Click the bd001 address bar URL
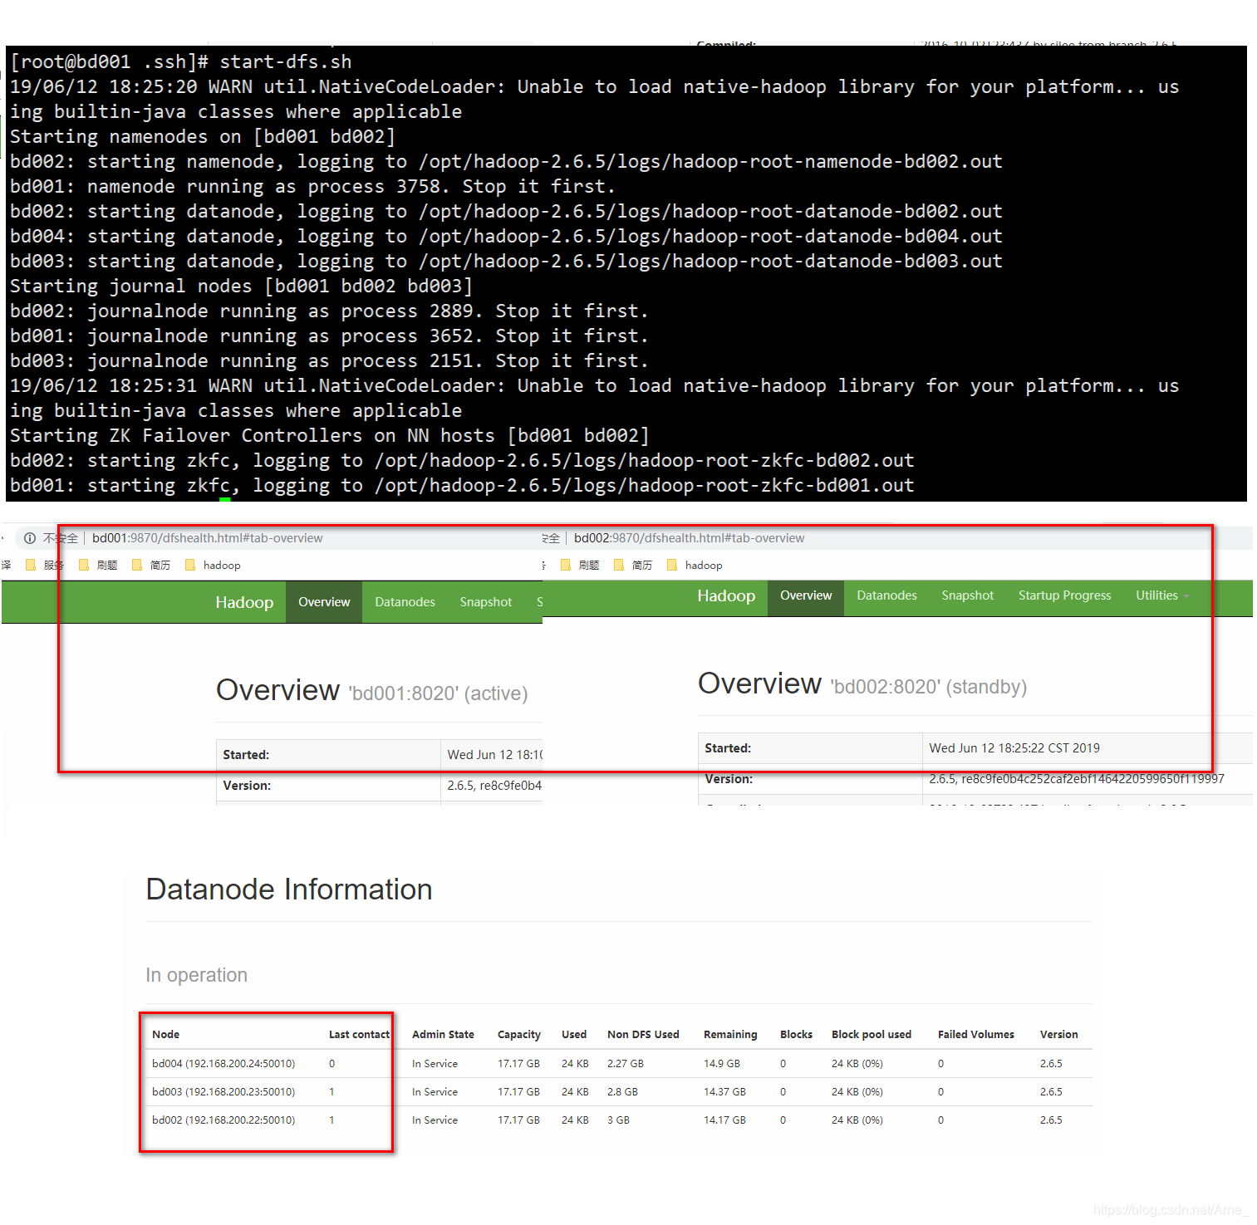Screen dimensions: 1257x1225 (x=208, y=538)
